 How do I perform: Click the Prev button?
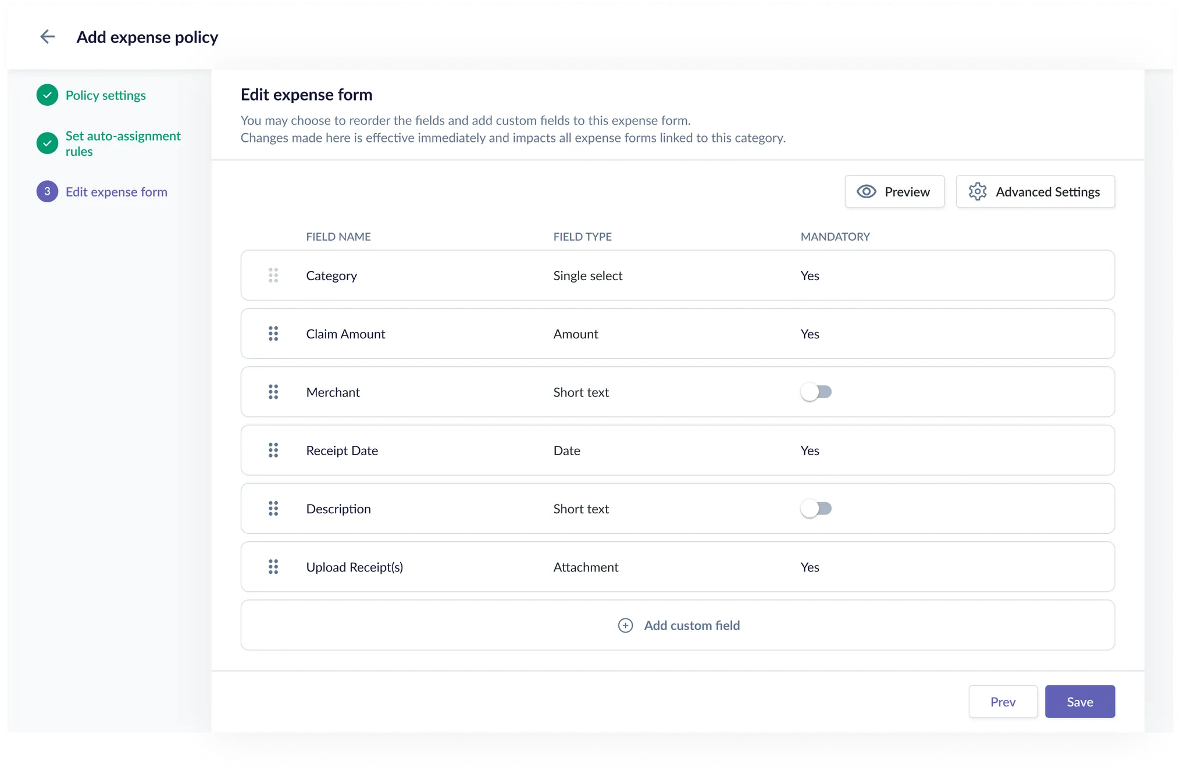(x=1003, y=702)
